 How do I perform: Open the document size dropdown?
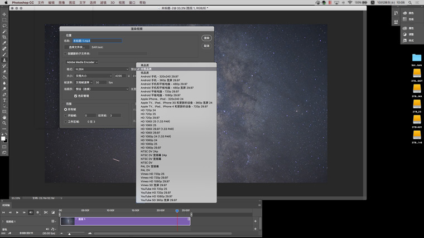pos(93,76)
